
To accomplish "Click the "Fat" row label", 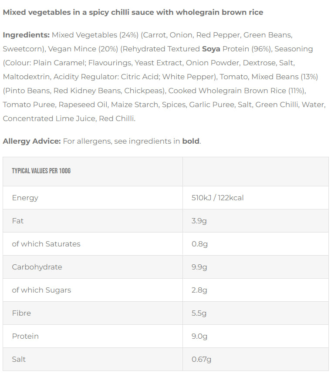I will (18, 221).
